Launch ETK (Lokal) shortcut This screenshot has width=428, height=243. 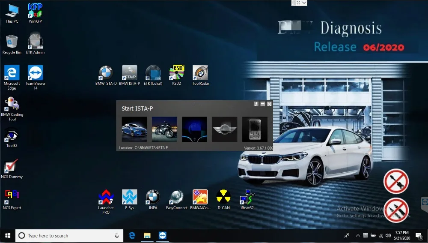153,75
